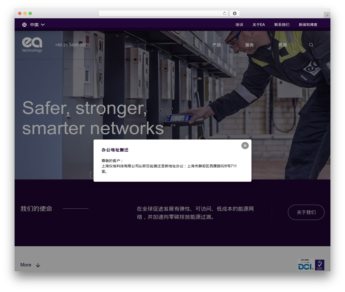Maximize the browser window with green button

[x=30, y=13]
